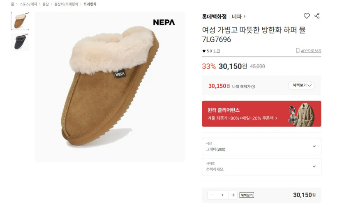Open the 색상 color dropdown
Screen dimensions: 349x206
pos(261,146)
